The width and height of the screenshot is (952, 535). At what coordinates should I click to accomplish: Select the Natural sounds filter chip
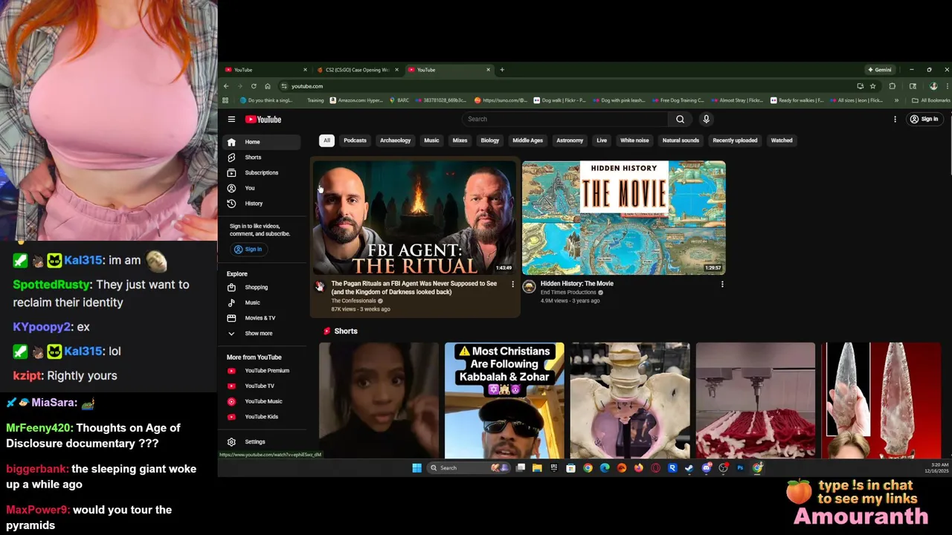pyautogui.click(x=681, y=140)
